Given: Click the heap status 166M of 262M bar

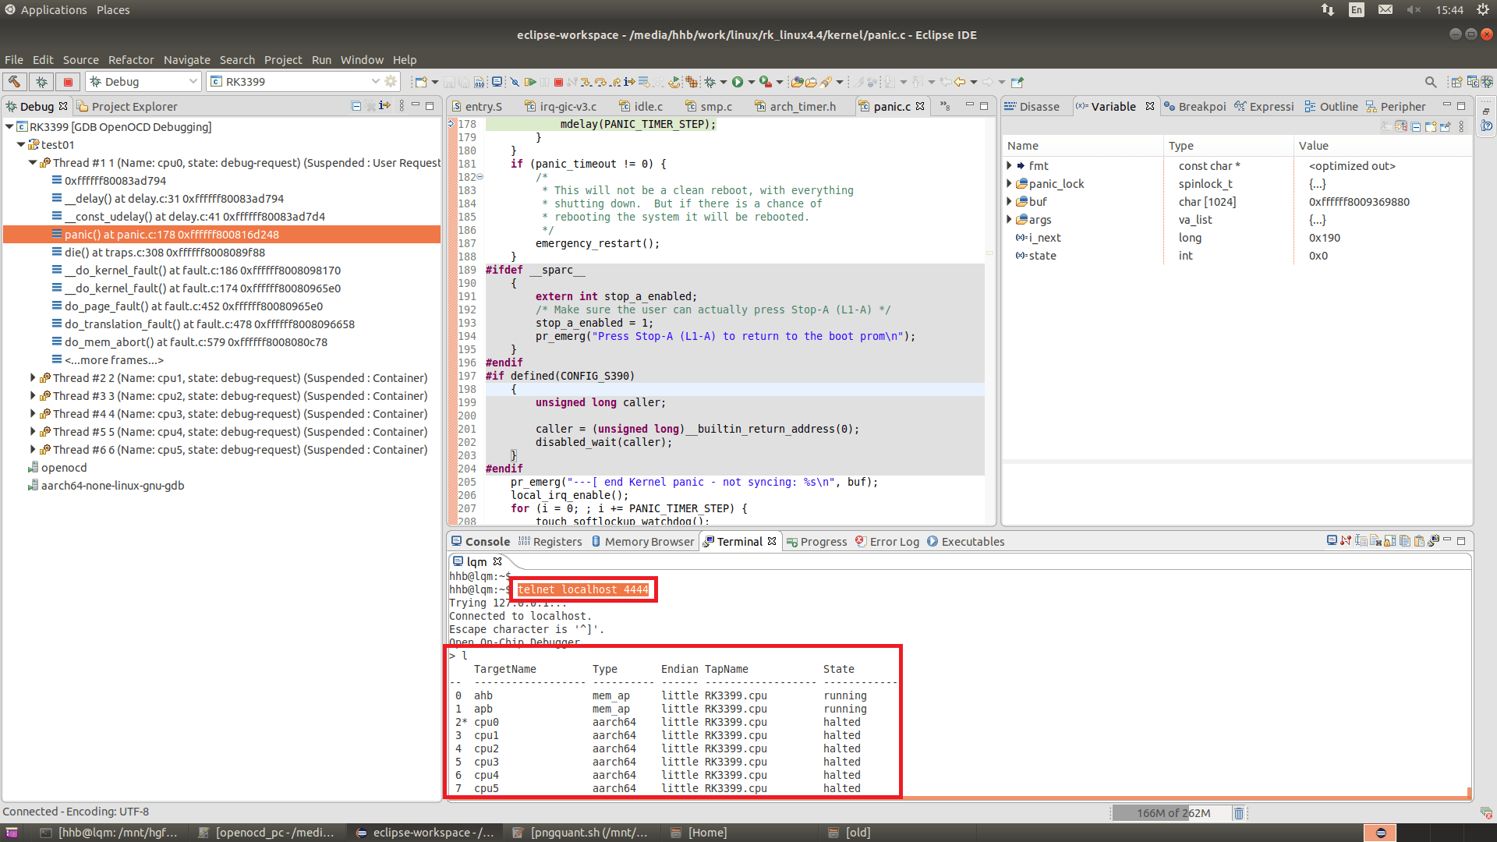Looking at the screenshot, I should pyautogui.click(x=1173, y=813).
